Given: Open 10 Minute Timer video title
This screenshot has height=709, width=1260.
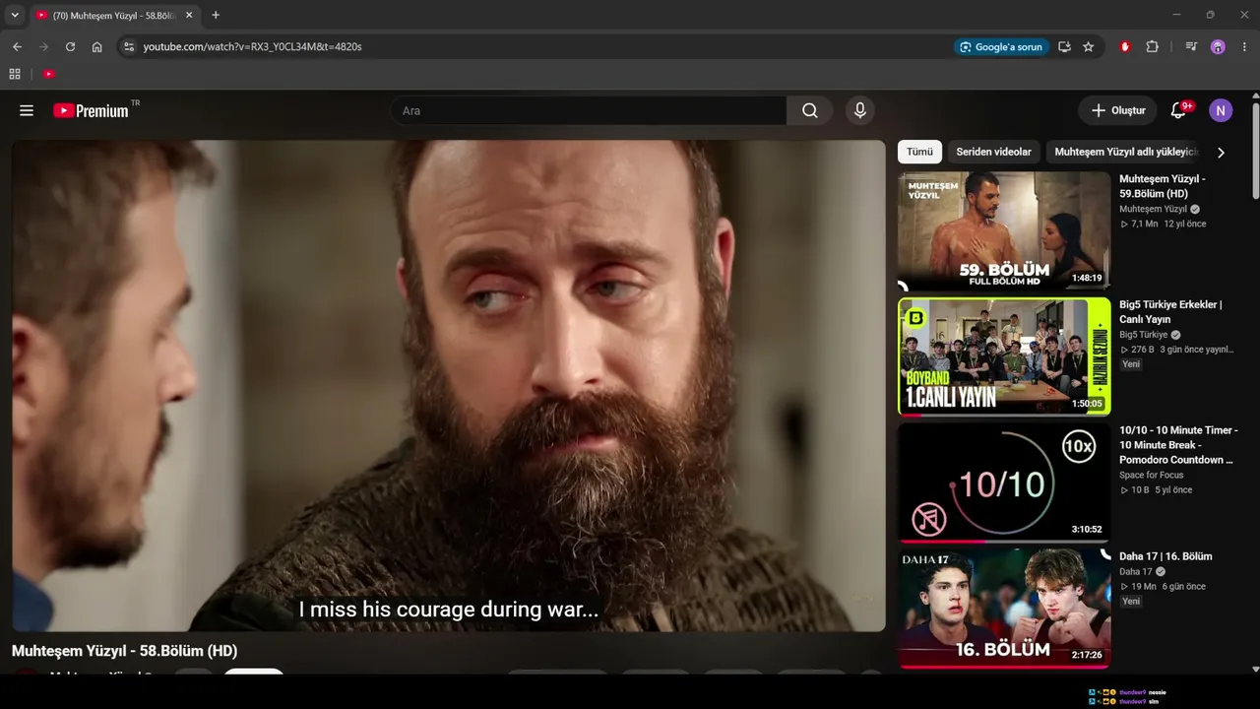Looking at the screenshot, I should (1178, 445).
